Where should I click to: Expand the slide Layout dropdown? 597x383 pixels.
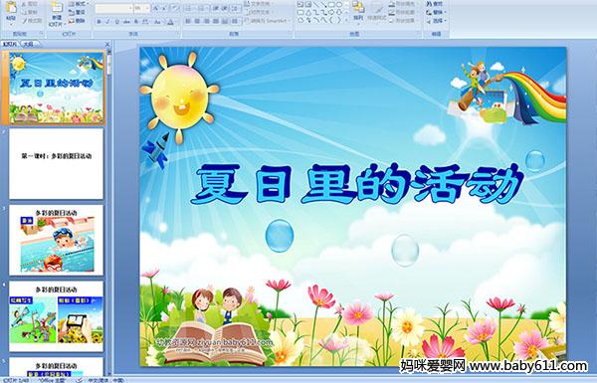click(79, 4)
